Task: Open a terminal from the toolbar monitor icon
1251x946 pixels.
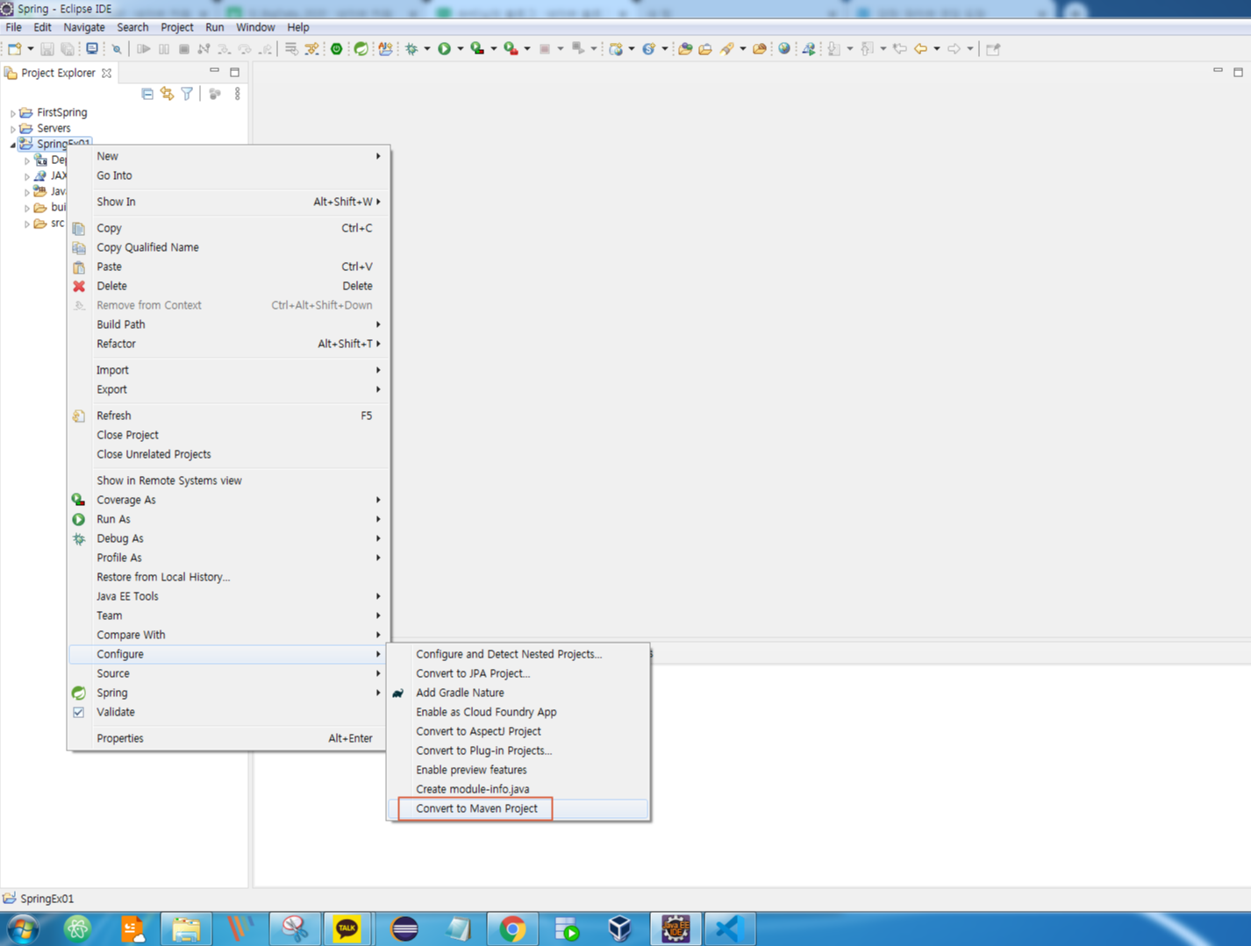Action: pos(91,49)
